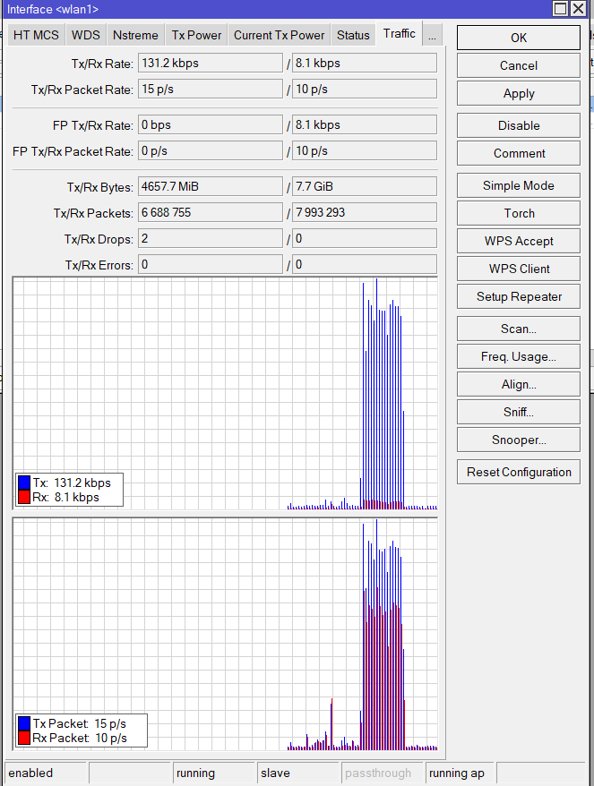Click the OK button

point(519,38)
